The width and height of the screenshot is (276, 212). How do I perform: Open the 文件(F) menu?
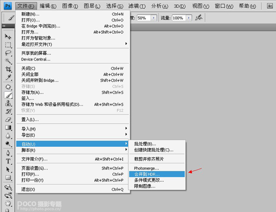click(26, 6)
